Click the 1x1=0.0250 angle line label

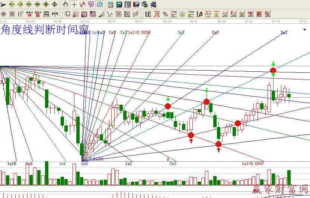139,33
